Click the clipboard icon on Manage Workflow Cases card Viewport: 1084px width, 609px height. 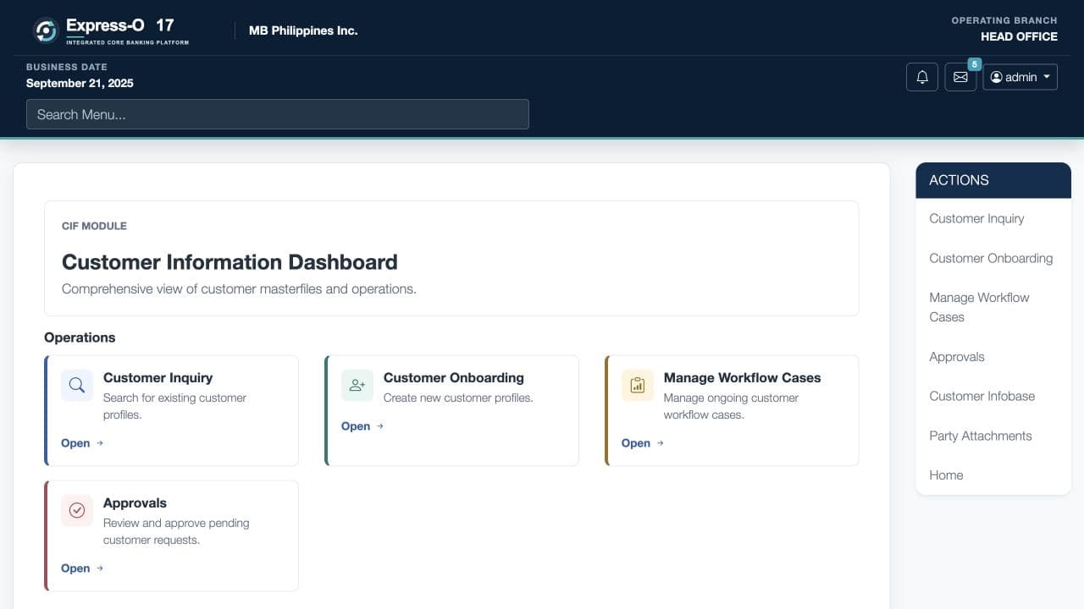638,385
